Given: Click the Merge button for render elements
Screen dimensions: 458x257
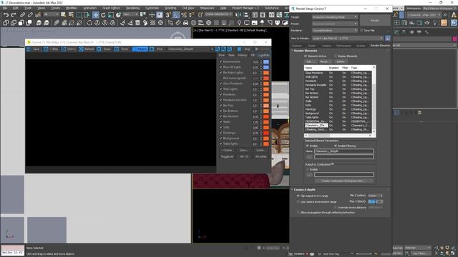Looking at the screenshot, I should 325,62.
